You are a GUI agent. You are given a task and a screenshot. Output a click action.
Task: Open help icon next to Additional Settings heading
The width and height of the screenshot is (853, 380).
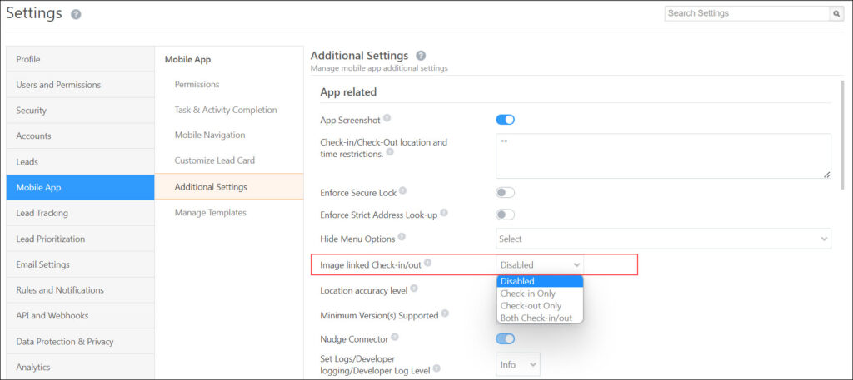click(x=421, y=56)
